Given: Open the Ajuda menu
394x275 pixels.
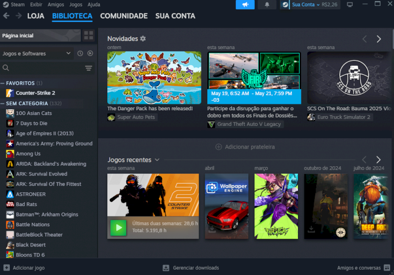Looking at the screenshot, I should tap(94, 4).
